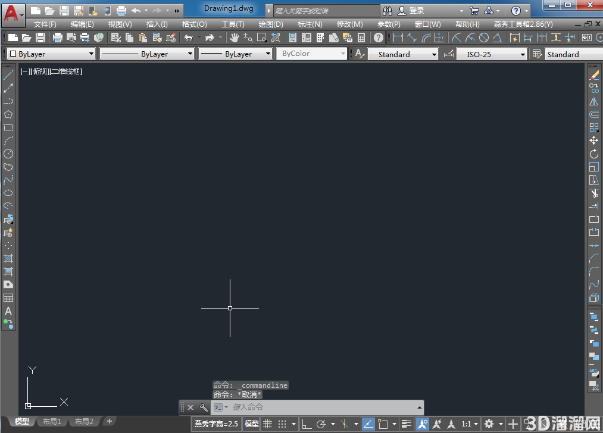Open the 文件(F) menu

coord(45,24)
